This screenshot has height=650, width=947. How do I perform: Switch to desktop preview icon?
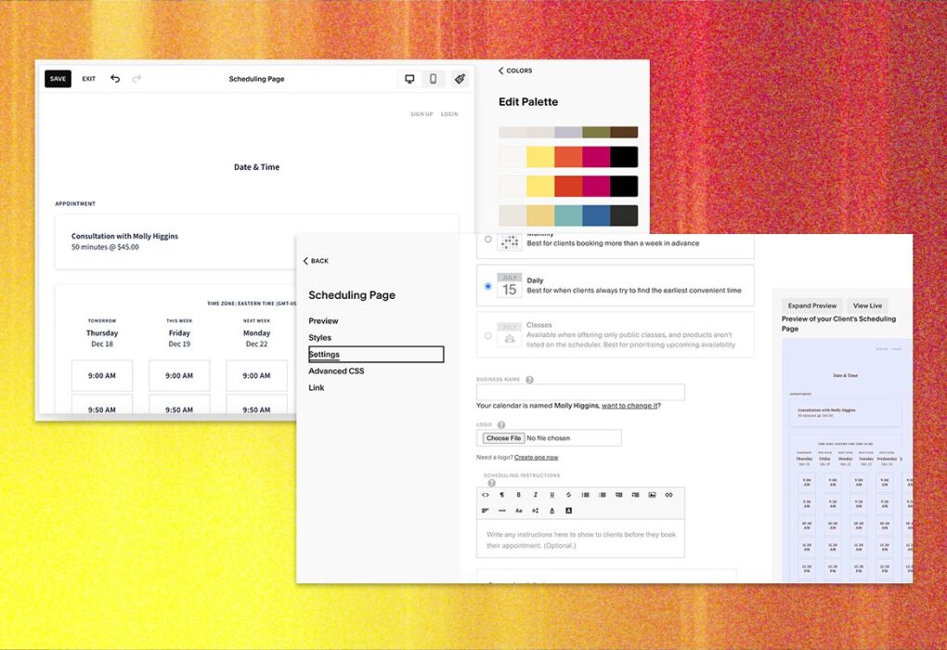click(409, 79)
